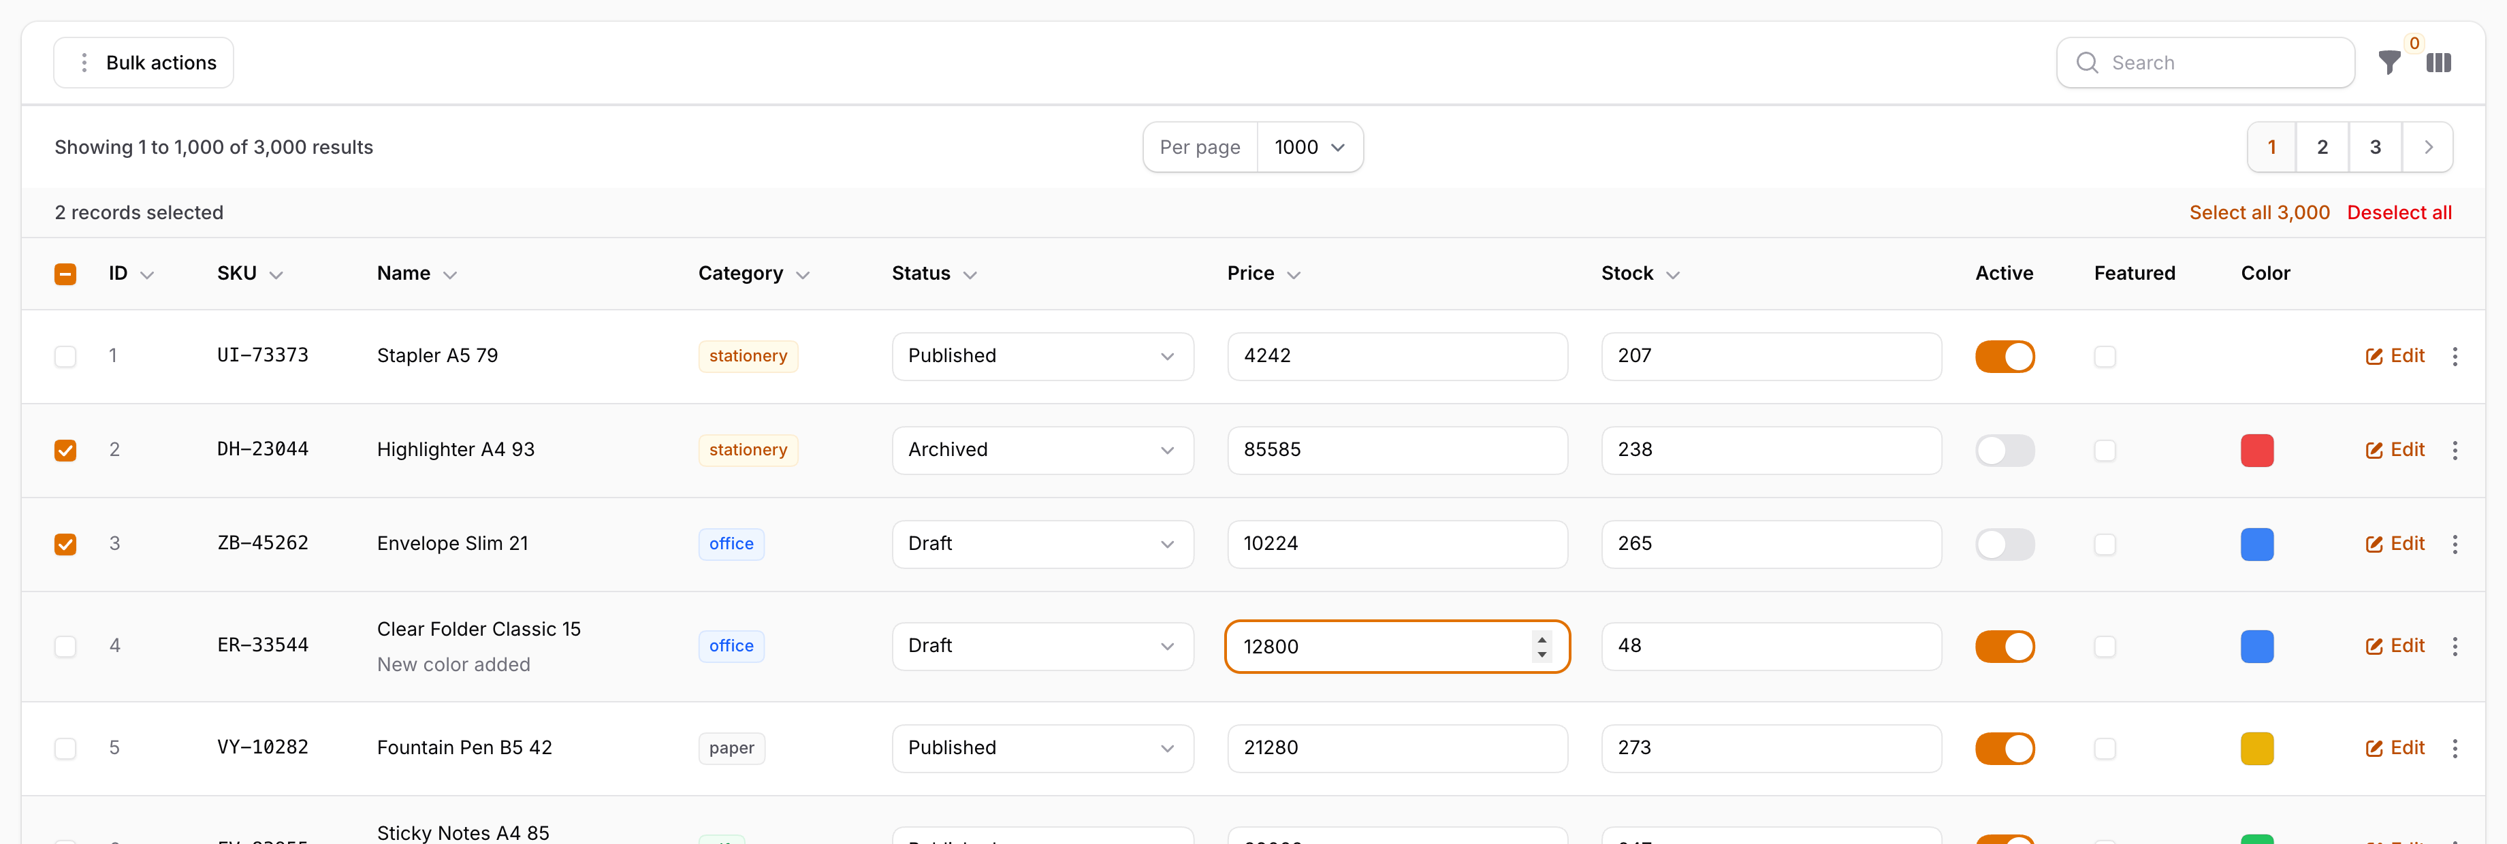Sort by Price column chevron
The image size is (2507, 844).
pos(1294,275)
